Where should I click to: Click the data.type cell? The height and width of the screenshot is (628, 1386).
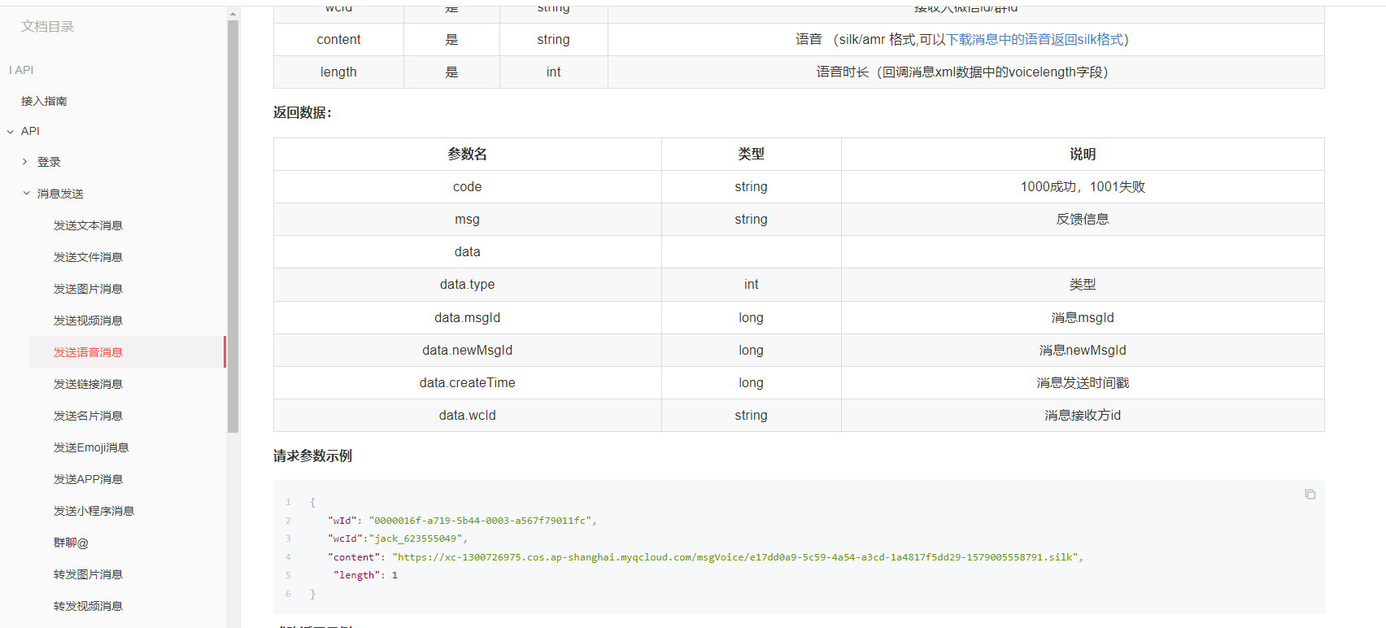pos(468,284)
